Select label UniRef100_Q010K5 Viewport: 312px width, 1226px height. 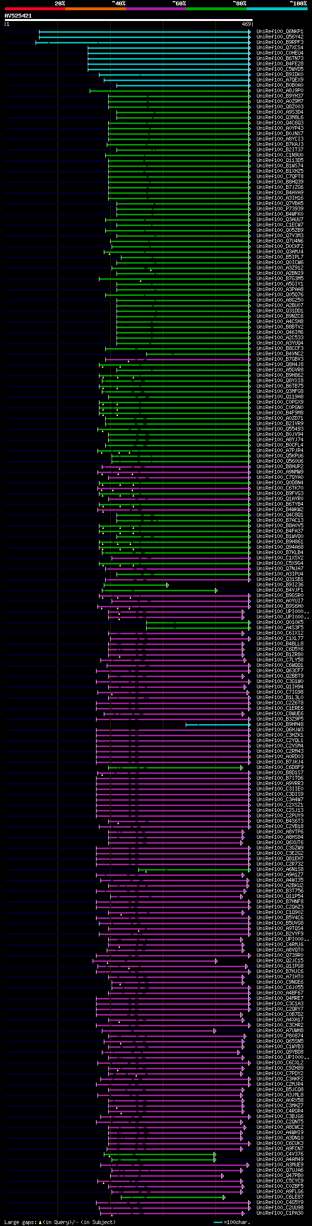pyautogui.click(x=280, y=623)
